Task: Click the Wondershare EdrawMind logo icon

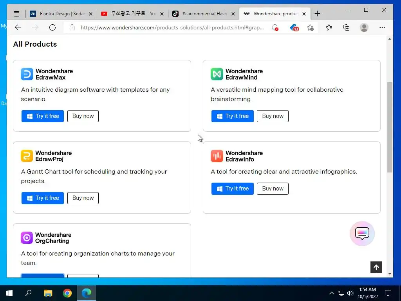Action: [217, 74]
